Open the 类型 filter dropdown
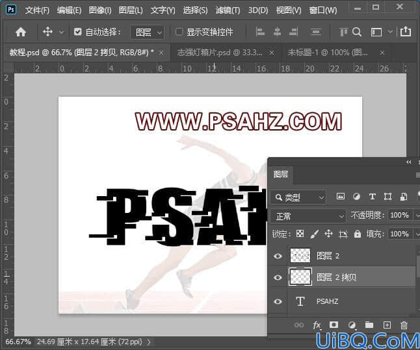The height and width of the screenshot is (350, 420). point(298,197)
